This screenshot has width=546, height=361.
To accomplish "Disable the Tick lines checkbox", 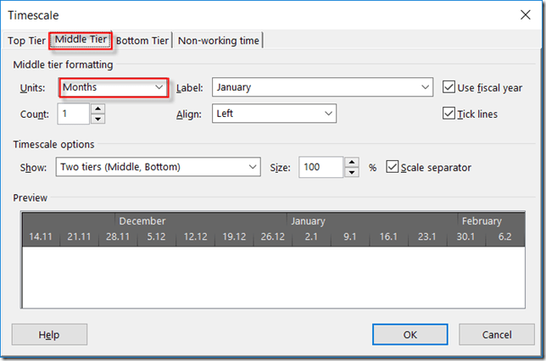I will coord(450,114).
